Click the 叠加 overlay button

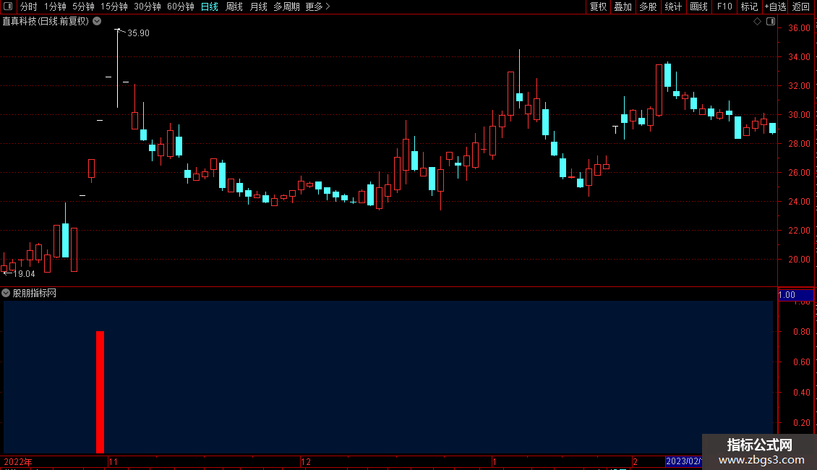point(623,7)
